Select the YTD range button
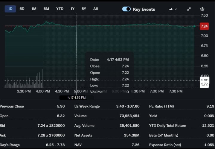The width and height of the screenshot is (215, 149). click(60, 9)
